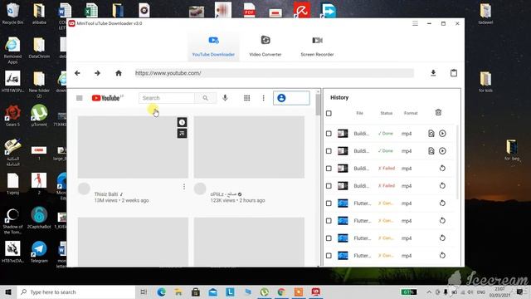The width and height of the screenshot is (531, 299).
Task: Show hidden system tray icons chevron
Action: [429, 292]
